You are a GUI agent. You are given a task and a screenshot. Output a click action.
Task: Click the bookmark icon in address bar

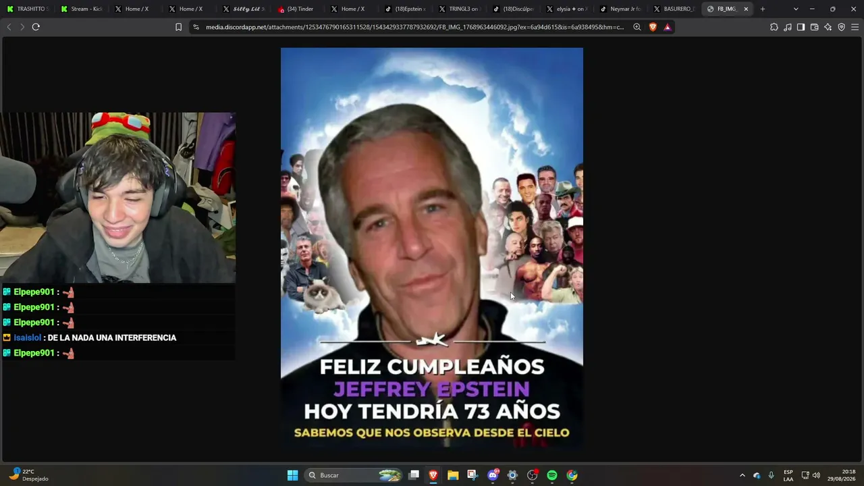point(178,27)
